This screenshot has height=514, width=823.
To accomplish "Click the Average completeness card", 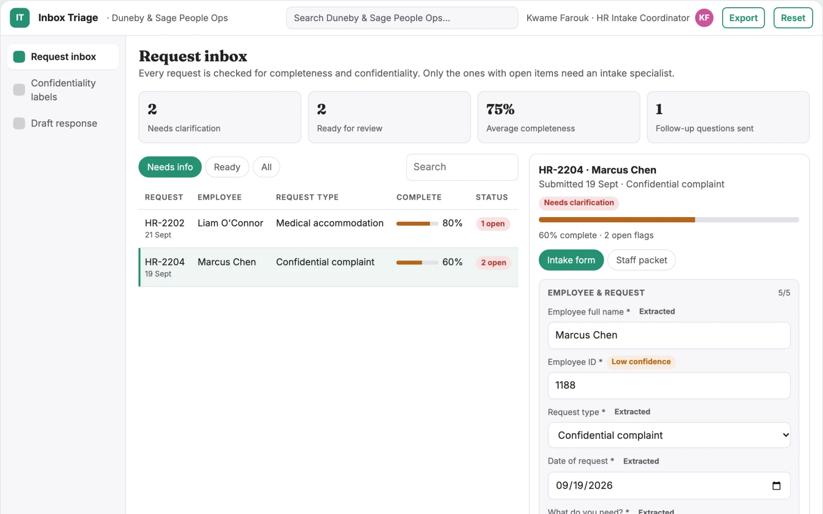I will 559,117.
